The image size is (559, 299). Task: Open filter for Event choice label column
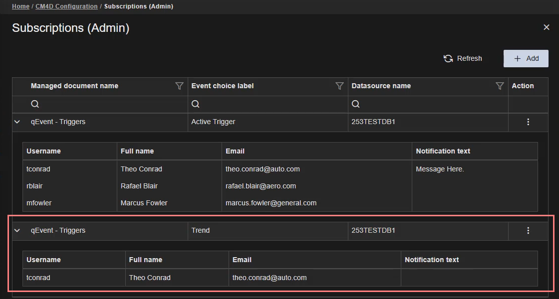[x=339, y=86]
